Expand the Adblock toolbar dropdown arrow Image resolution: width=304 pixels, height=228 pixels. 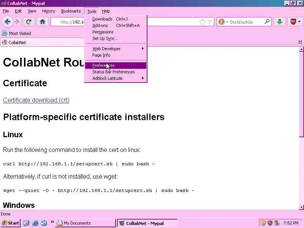point(299,22)
